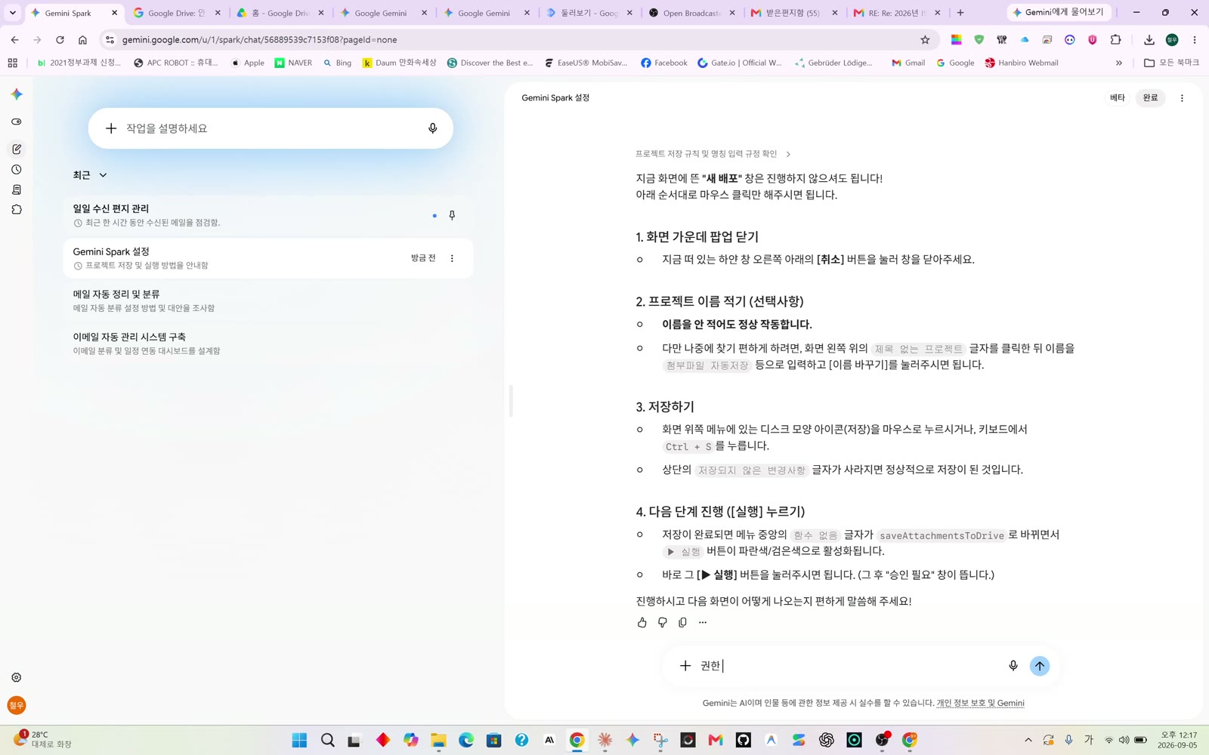This screenshot has height=755, width=1209.
Task: Click the 베타 badge
Action: click(x=1118, y=98)
